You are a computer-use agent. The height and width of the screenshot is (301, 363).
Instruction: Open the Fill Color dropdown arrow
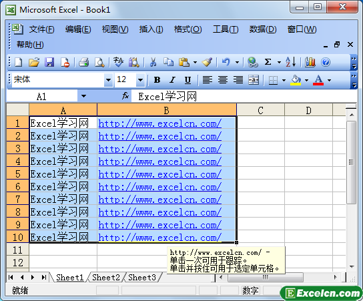click(306, 80)
